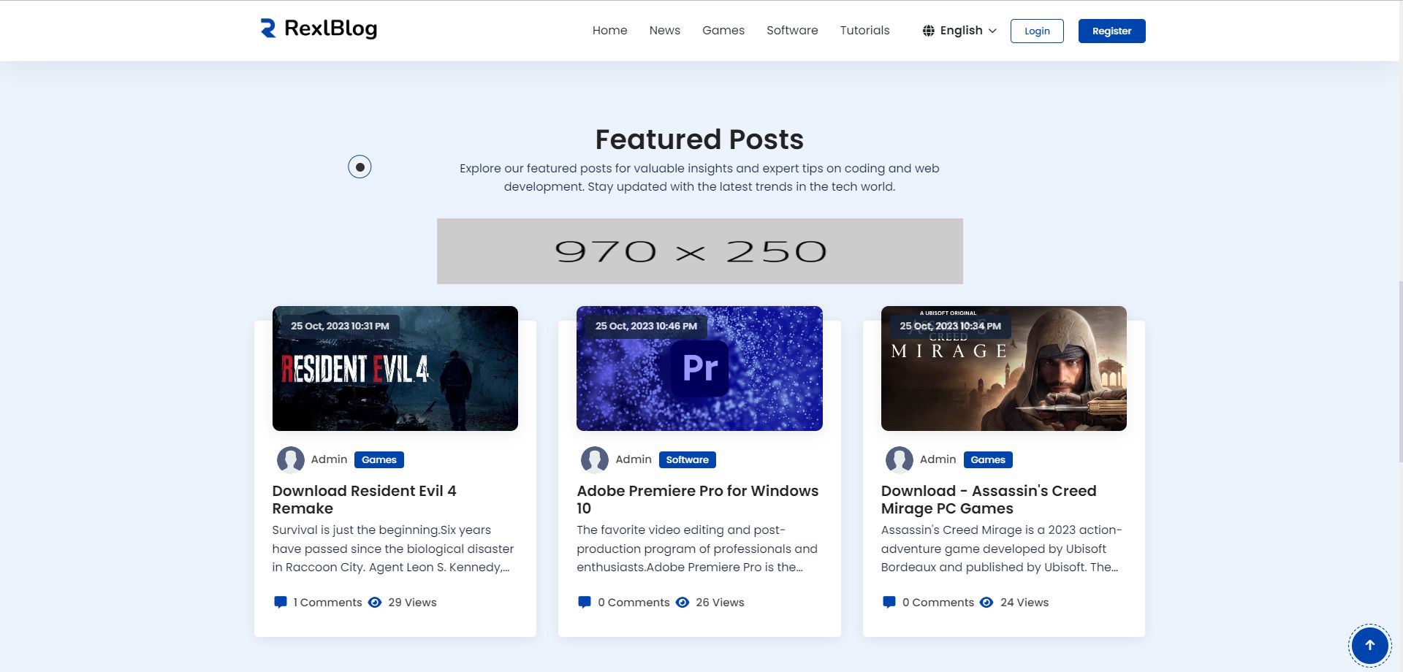The width and height of the screenshot is (1403, 672).
Task: Click comment icon on Resident Evil 4 post
Action: click(280, 603)
